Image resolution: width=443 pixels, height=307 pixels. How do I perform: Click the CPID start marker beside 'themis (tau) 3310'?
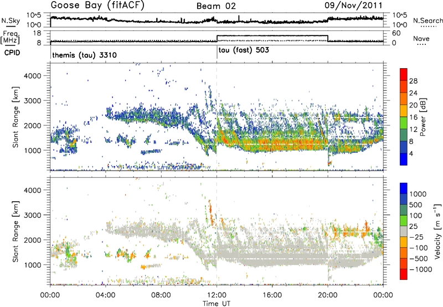tap(50, 52)
